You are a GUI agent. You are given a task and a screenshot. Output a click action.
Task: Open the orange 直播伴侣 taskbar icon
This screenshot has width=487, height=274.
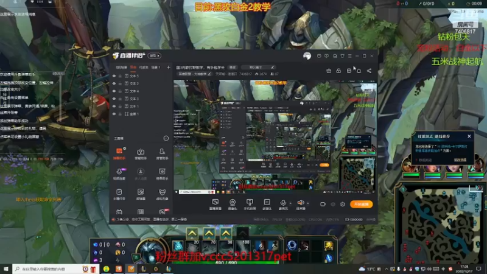131,269
